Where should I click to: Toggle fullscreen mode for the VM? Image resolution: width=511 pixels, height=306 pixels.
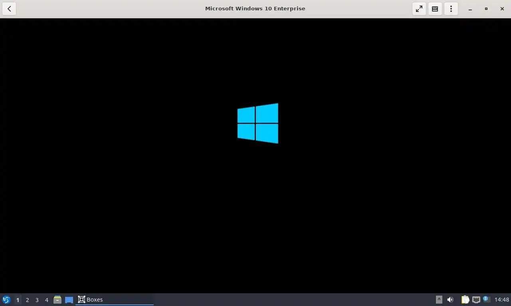(x=419, y=9)
